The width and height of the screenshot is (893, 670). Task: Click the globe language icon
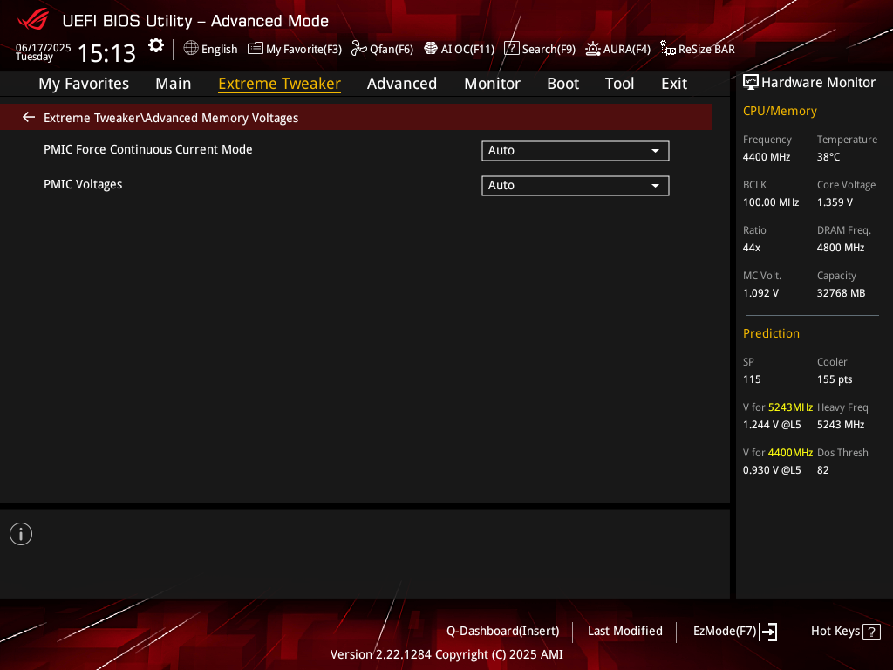[x=191, y=49]
